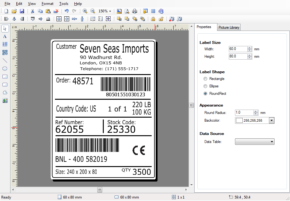Image resolution: width=290 pixels, height=201 pixels.
Task: Select the QR code tool
Action: [x=5, y=52]
